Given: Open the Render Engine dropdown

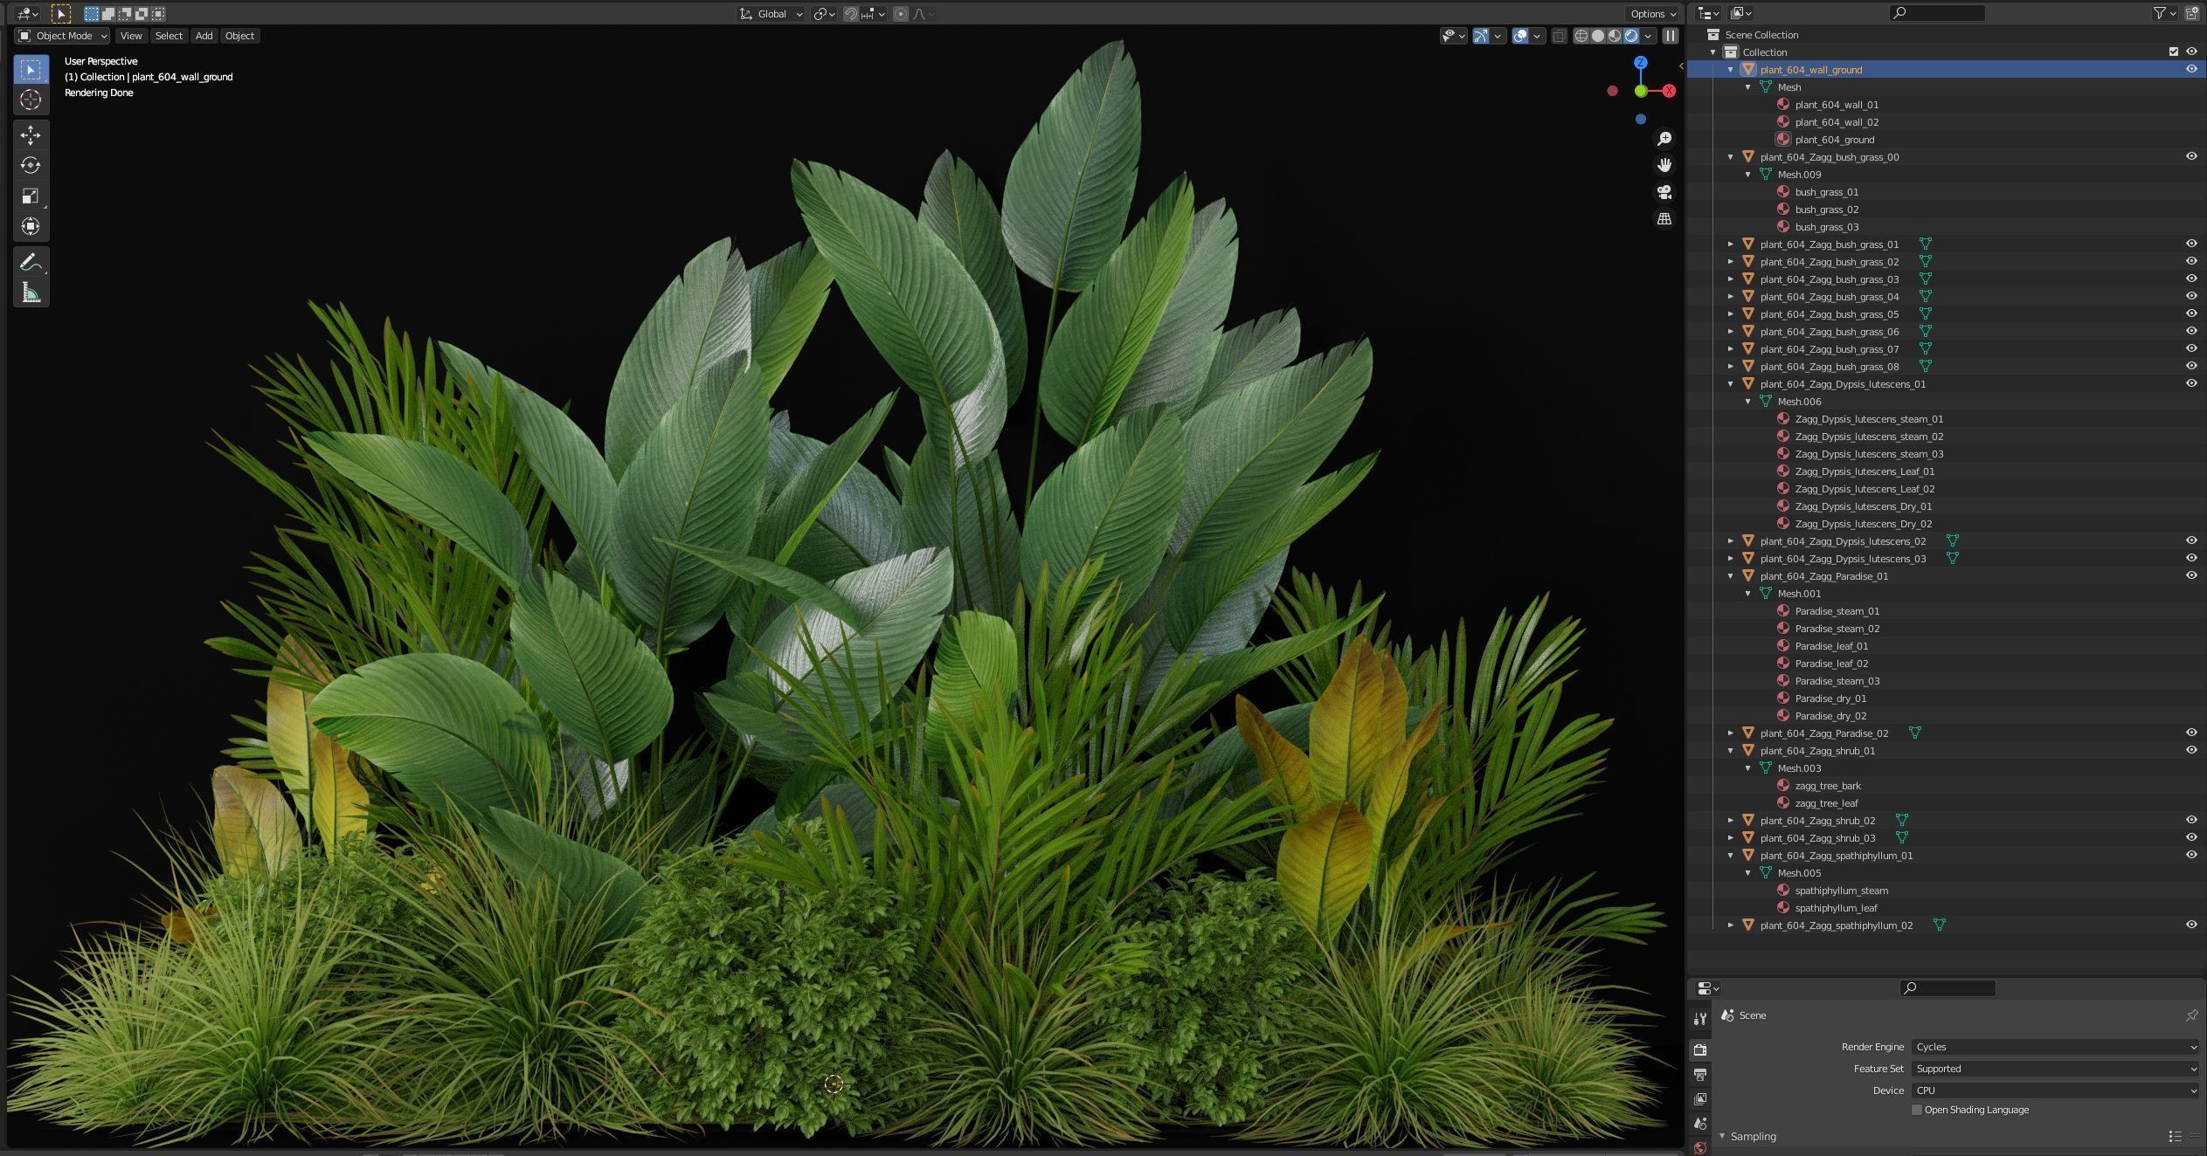Looking at the screenshot, I should (x=2055, y=1047).
